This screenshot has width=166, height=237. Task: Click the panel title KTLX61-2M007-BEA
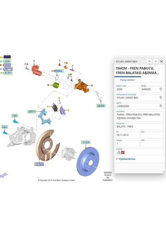127,62
